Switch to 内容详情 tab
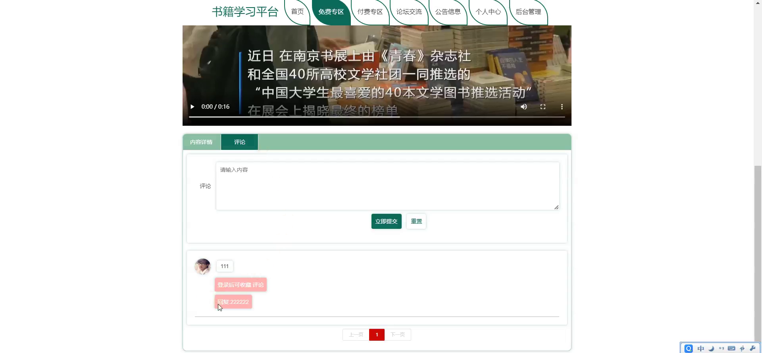762x353 pixels. pos(201,142)
